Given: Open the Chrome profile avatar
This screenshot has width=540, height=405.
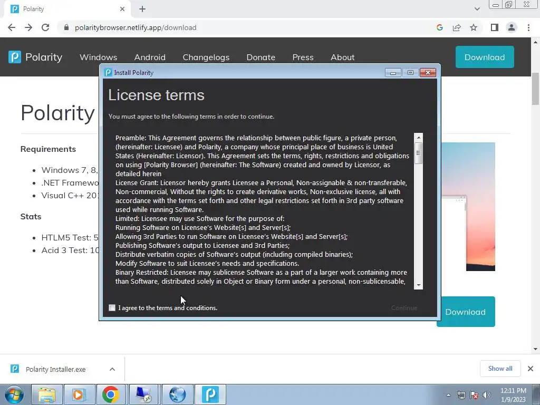Looking at the screenshot, I should pos(512,27).
